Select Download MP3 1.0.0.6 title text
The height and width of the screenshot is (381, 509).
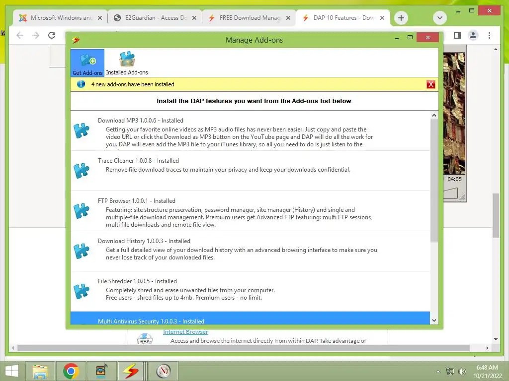(x=141, y=121)
